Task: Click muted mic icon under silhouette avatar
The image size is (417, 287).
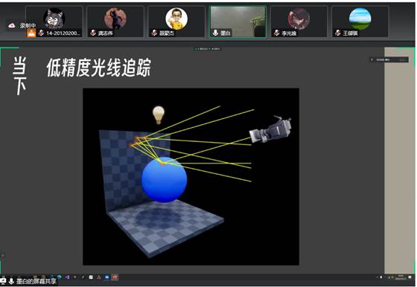Action: (x=93, y=33)
